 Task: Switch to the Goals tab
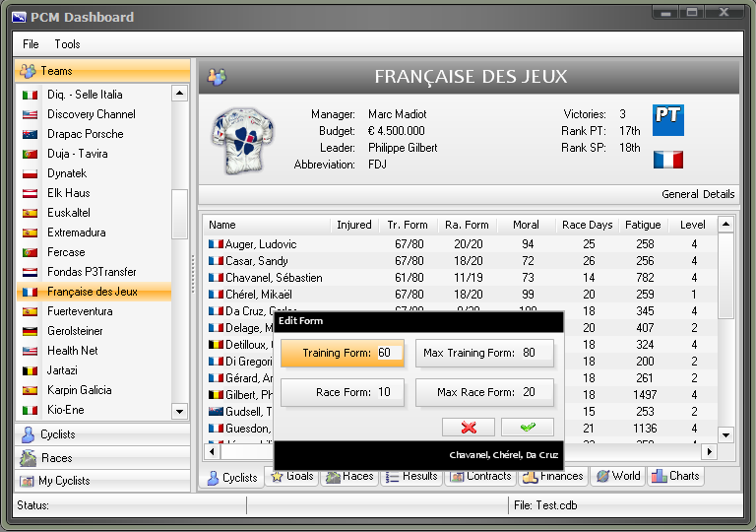(292, 477)
